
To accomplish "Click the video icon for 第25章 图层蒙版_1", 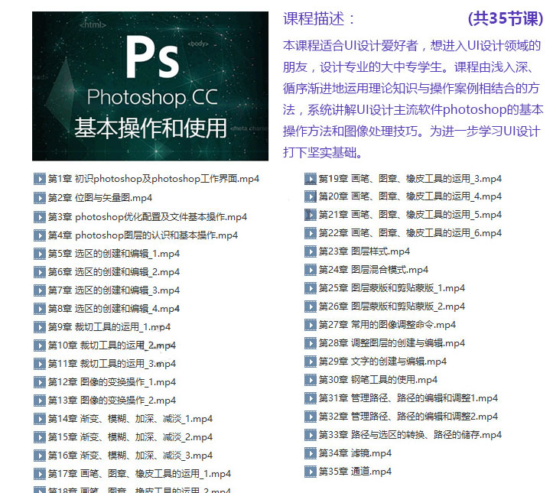I will (311, 288).
